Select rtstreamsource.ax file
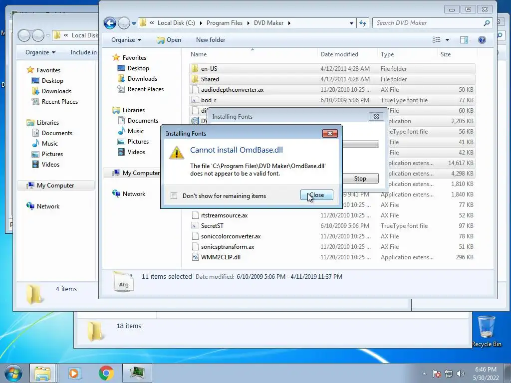The width and height of the screenshot is (511, 383). (332, 215)
